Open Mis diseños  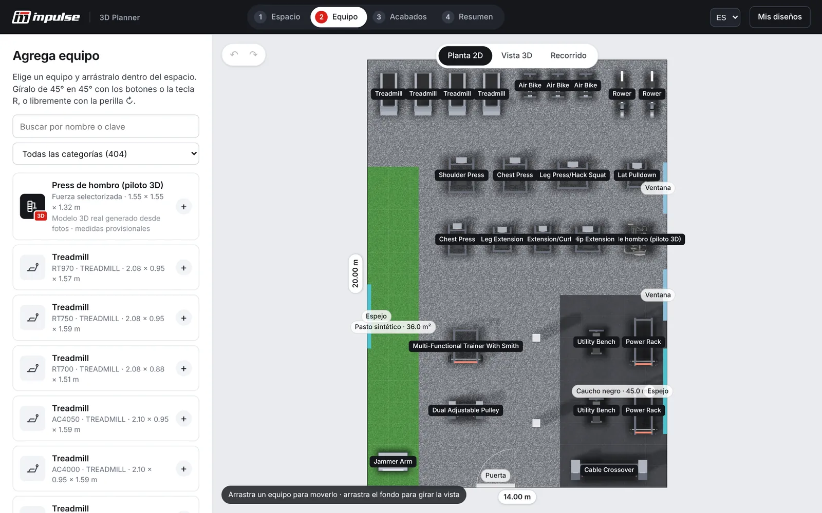[779, 17]
